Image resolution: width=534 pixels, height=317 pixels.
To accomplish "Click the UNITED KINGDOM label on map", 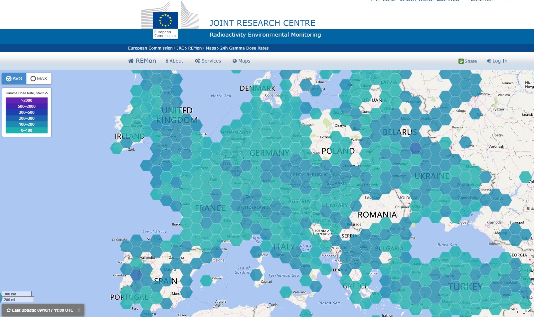I will coord(177,115).
